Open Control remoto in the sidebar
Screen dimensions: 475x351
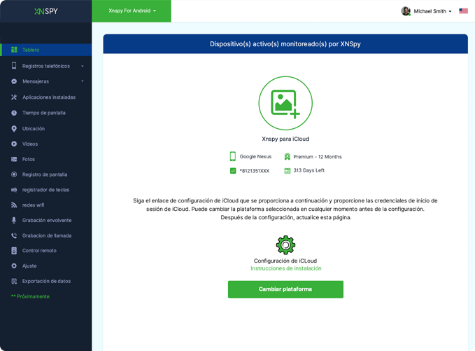[x=39, y=250]
